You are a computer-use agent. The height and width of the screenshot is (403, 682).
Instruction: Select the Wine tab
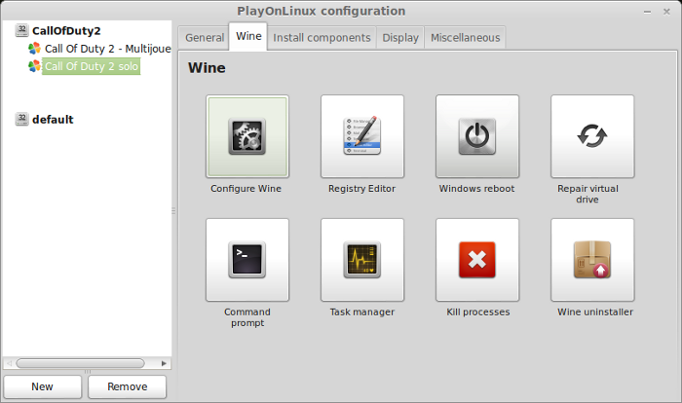[248, 36]
